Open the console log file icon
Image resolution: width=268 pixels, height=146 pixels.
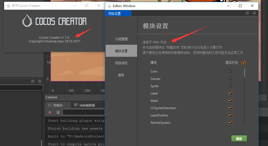(58, 113)
